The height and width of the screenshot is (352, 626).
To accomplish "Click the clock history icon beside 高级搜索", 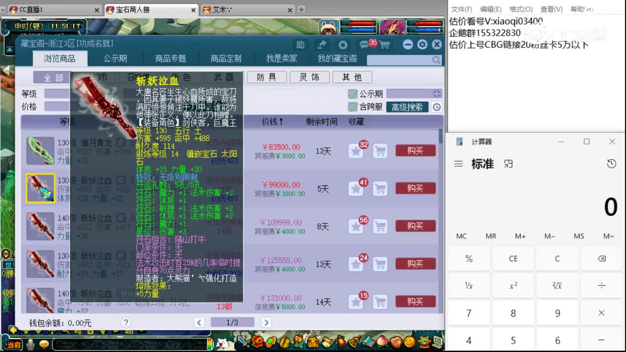I will 437,107.
